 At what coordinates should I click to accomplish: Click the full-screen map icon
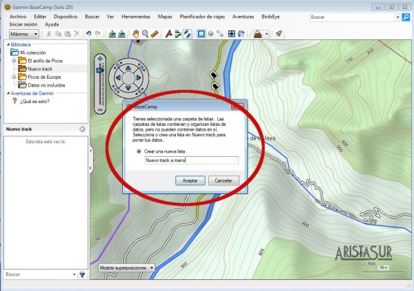[232, 34]
